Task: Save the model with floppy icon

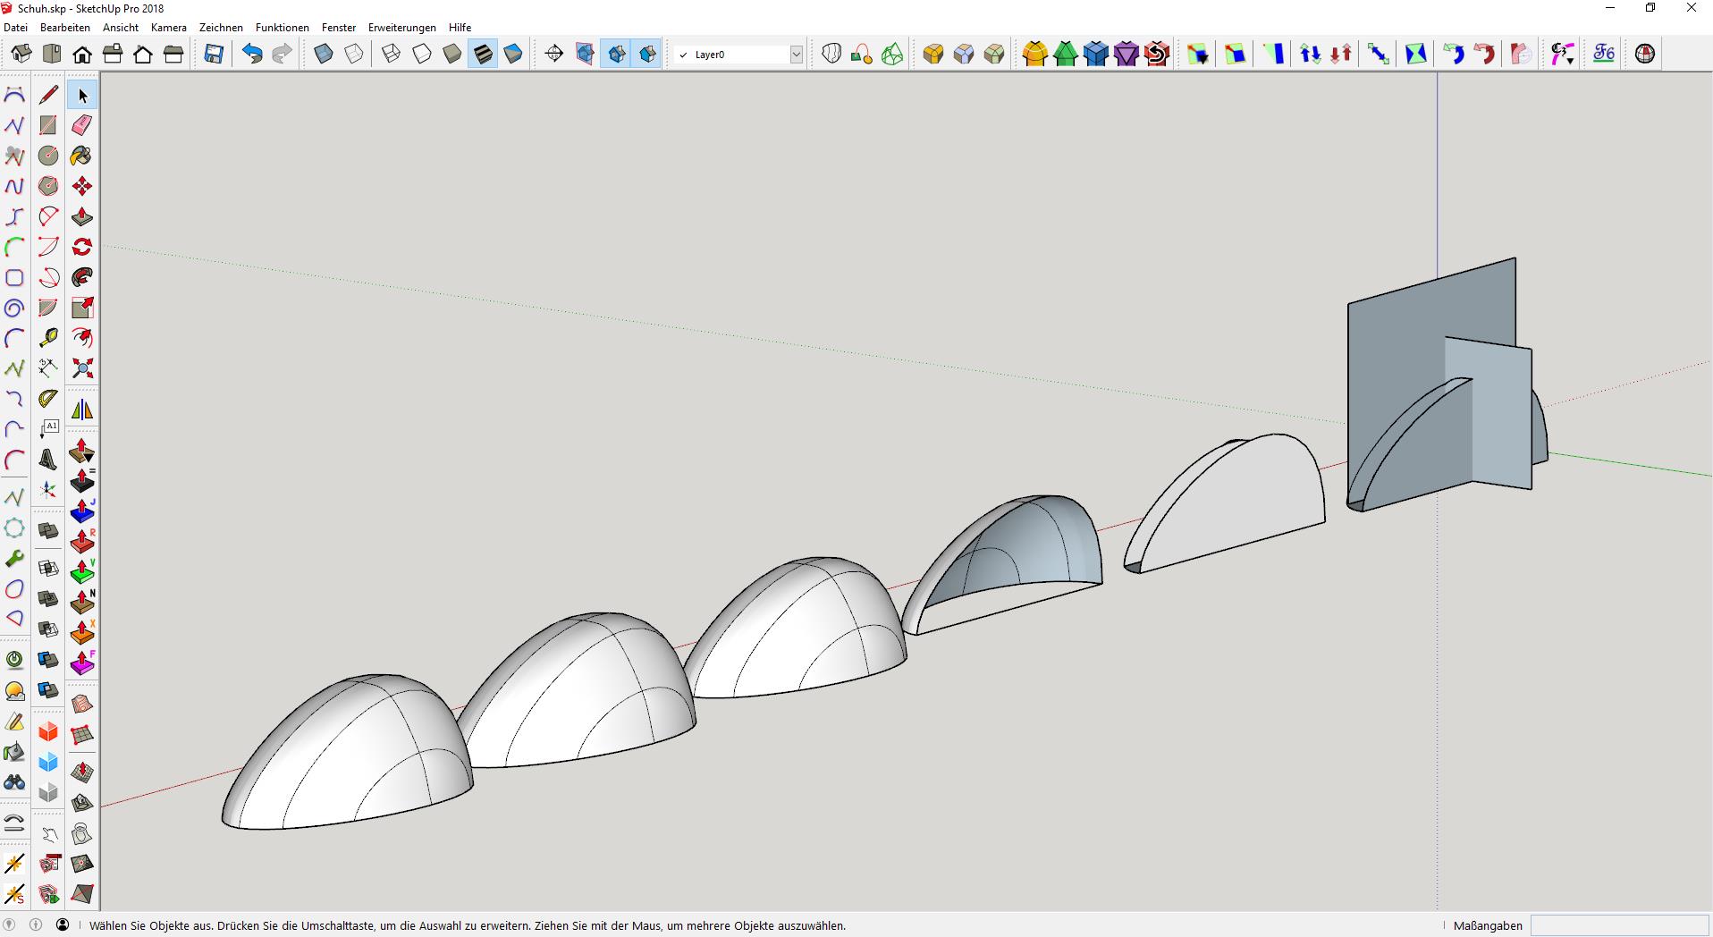Action: click(x=214, y=55)
